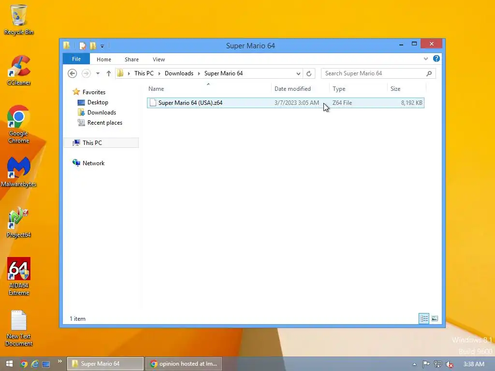Go up one folder level
This screenshot has height=371, width=495.
[x=109, y=73]
